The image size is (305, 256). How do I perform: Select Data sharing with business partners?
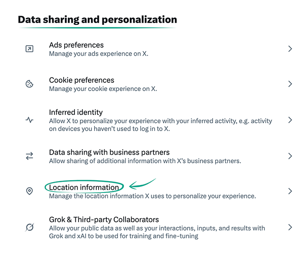[x=109, y=152]
